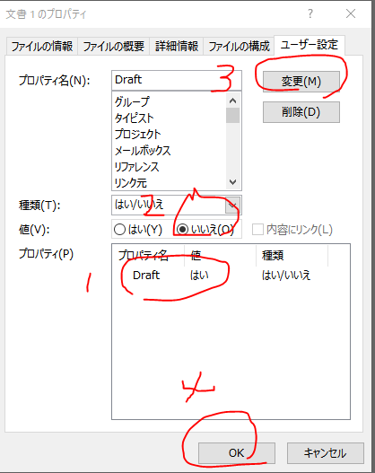Select the Draft row in properties list
The width and height of the screenshot is (375, 473).
click(x=231, y=276)
